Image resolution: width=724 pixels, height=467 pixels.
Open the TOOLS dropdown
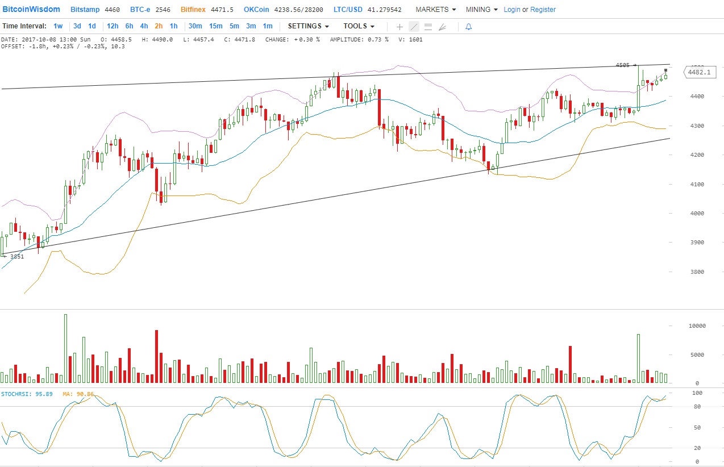[359, 26]
